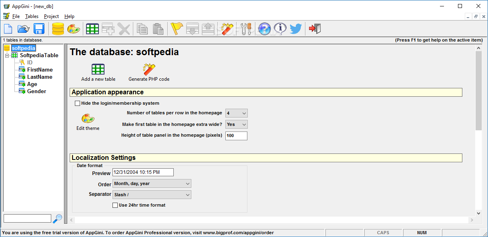Open the date Separator dropdown
488x237 pixels.
click(x=152, y=195)
